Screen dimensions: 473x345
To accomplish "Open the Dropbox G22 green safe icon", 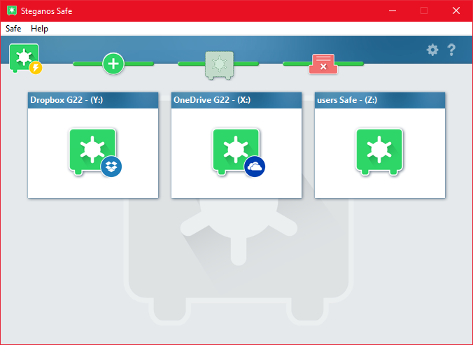I will pos(91,149).
